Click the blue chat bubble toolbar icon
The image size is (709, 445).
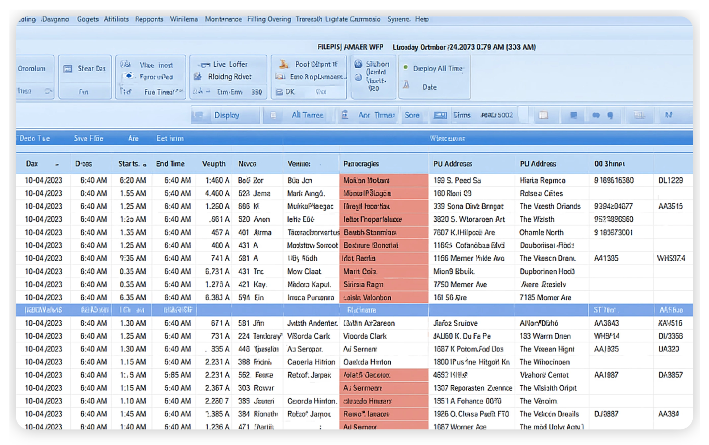pyautogui.click(x=573, y=115)
